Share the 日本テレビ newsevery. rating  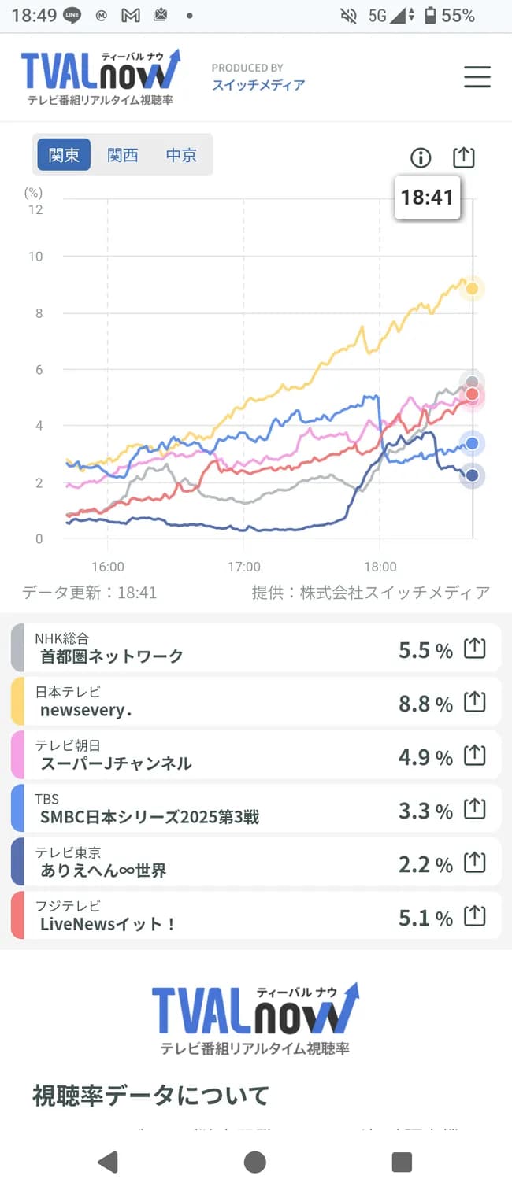tap(474, 701)
